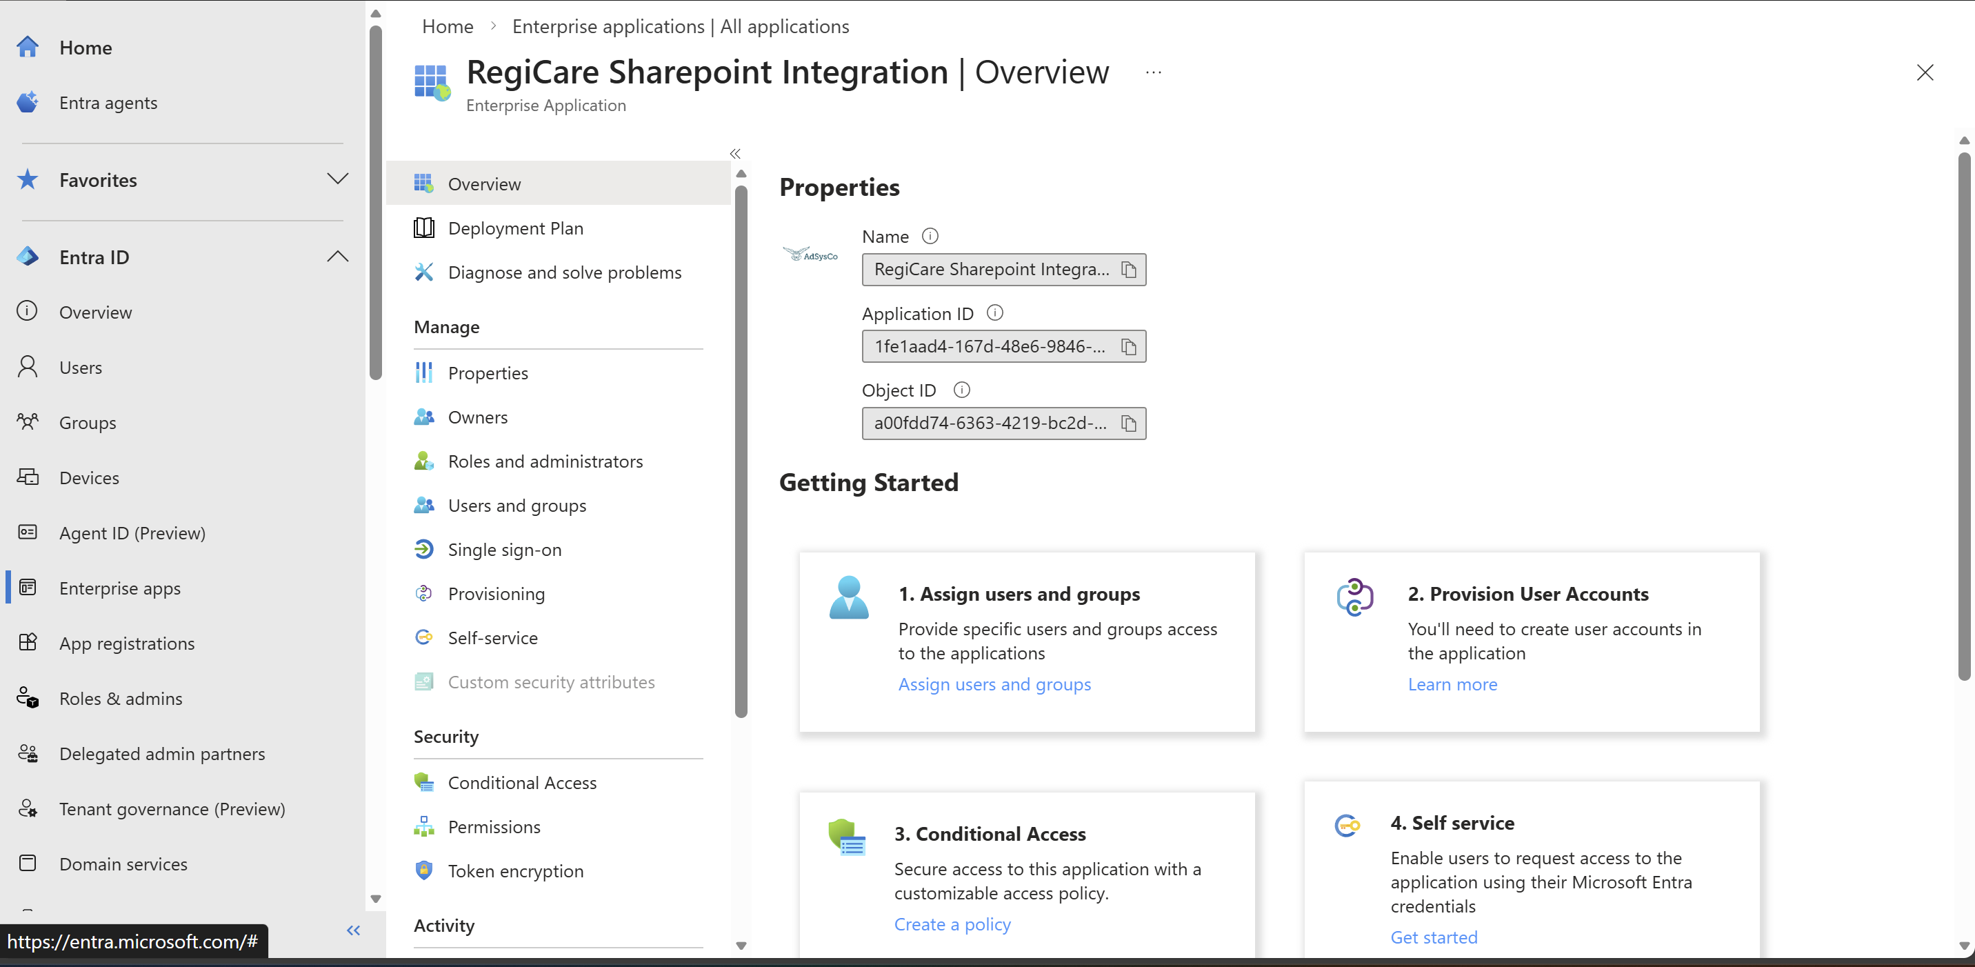Collapse the application resource menu
Screen dimensions: 1975x967
[734, 153]
